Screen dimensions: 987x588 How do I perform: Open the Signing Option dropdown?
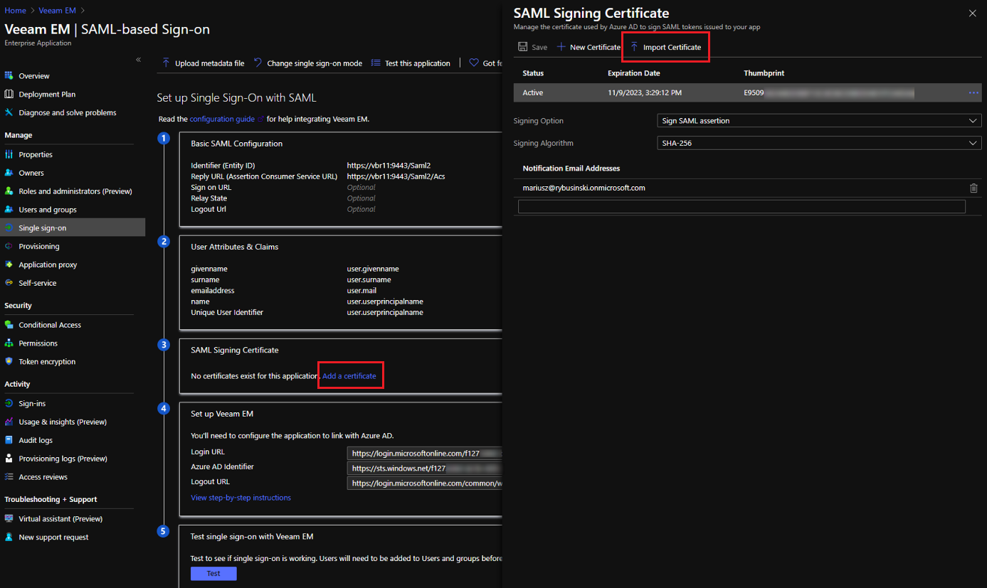[x=819, y=121]
